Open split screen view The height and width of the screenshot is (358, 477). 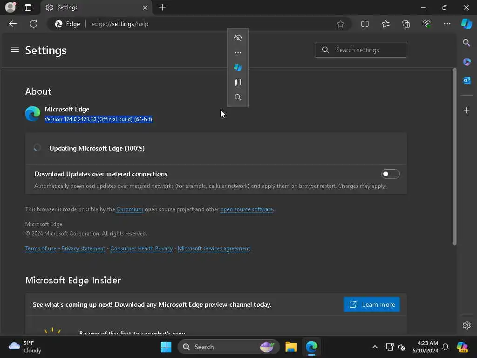365,24
